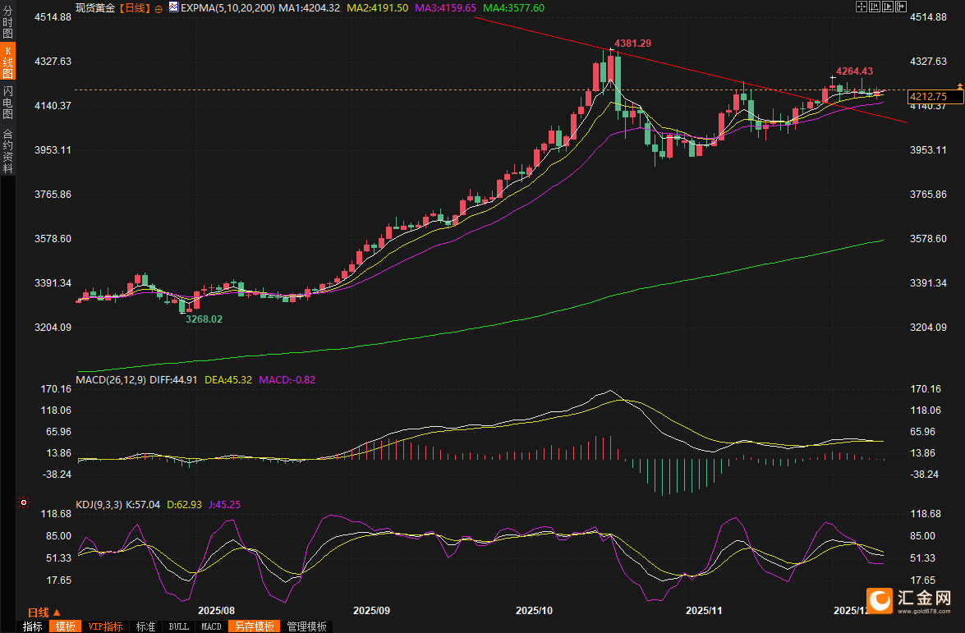Expand the 日线 period dropdown at bottom left

(44, 612)
